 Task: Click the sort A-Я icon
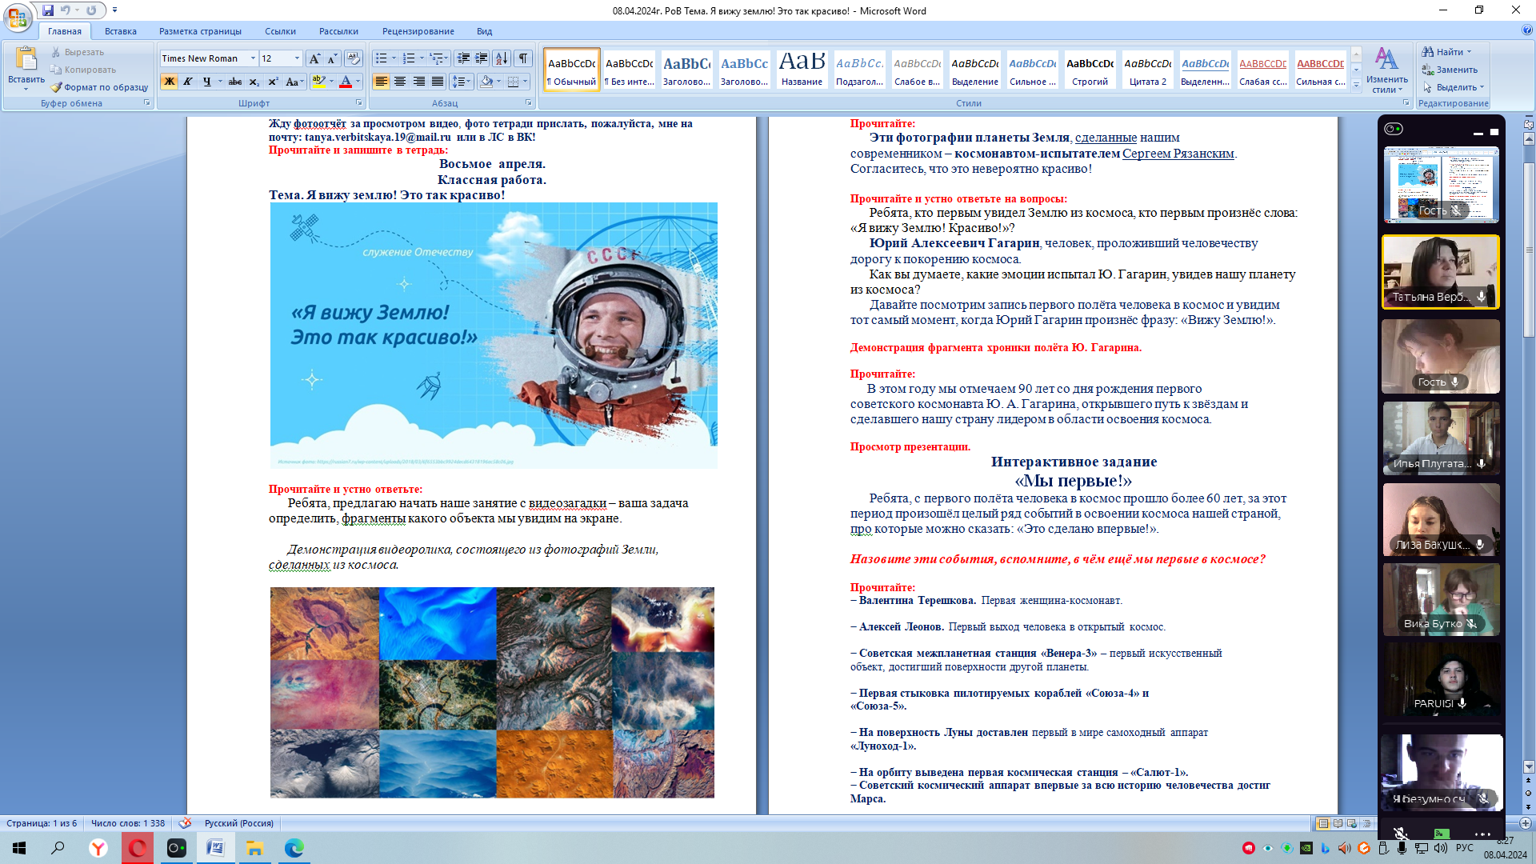[x=502, y=58]
